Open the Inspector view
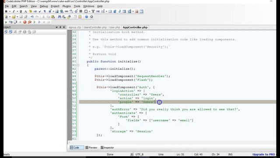This screenshot has height=158, width=280. click(107, 147)
